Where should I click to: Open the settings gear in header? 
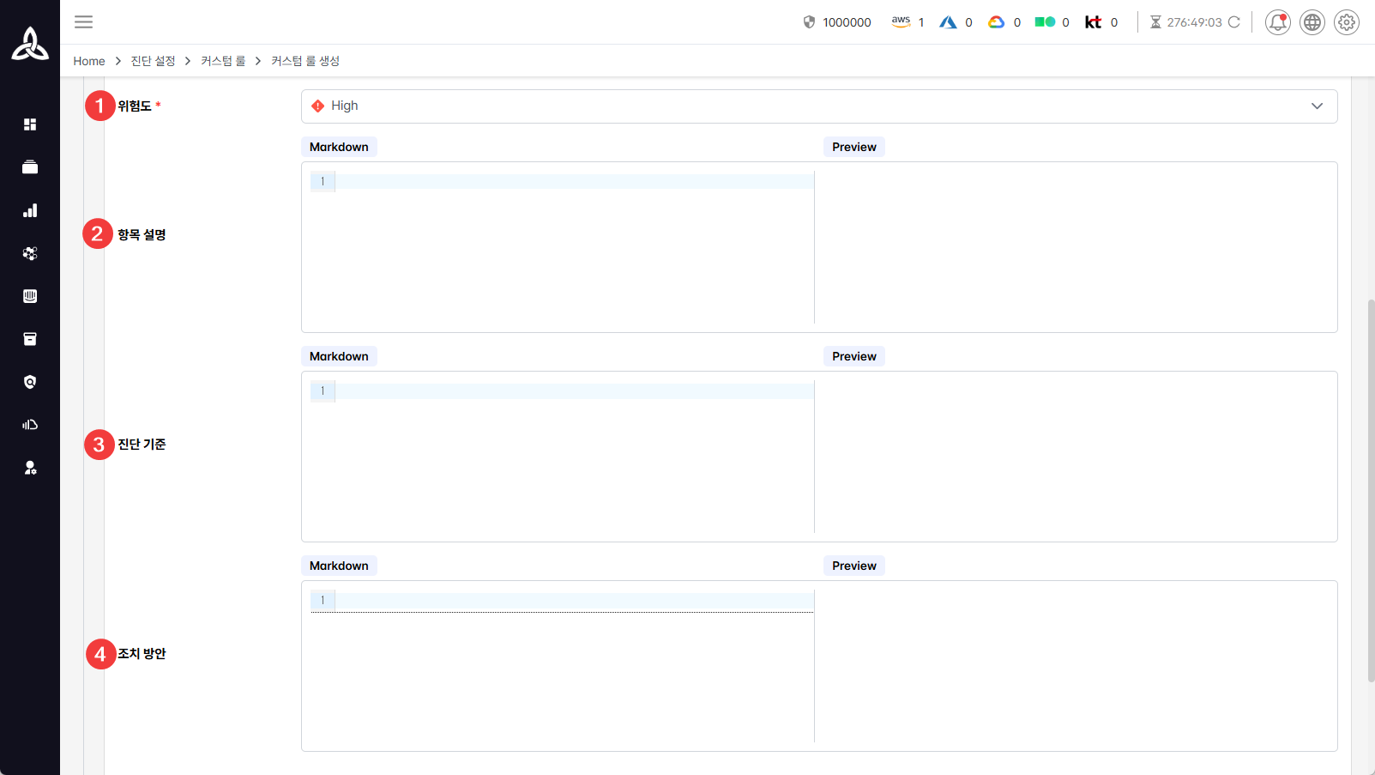tap(1347, 22)
